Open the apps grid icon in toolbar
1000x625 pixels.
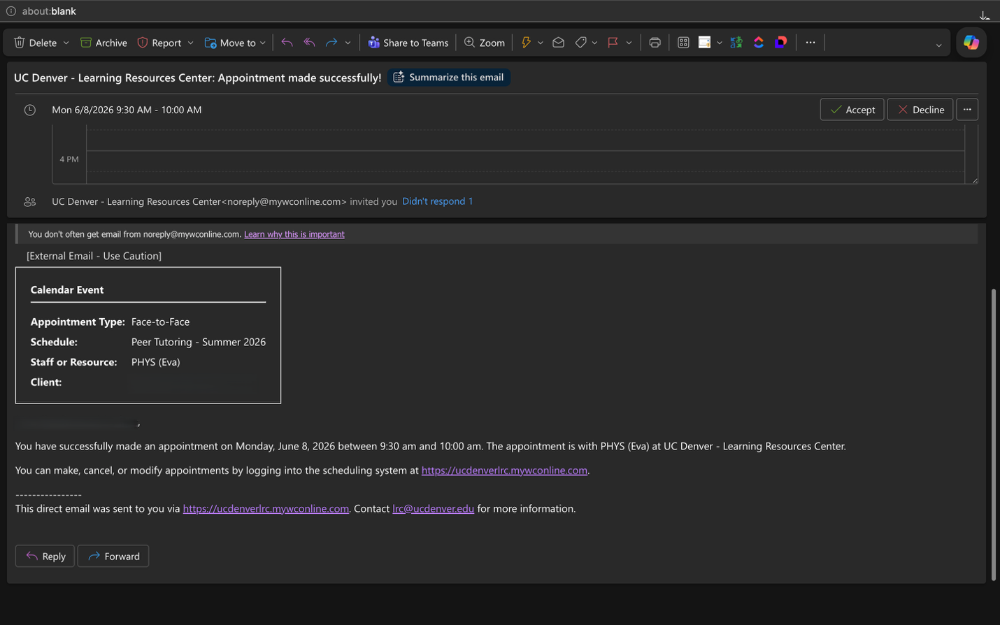683,43
